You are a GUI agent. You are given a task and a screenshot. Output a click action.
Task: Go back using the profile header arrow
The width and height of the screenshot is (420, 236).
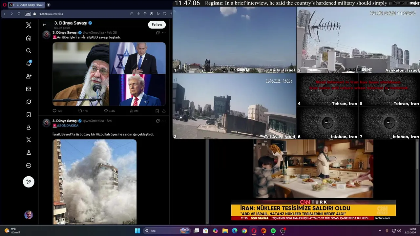click(x=44, y=25)
